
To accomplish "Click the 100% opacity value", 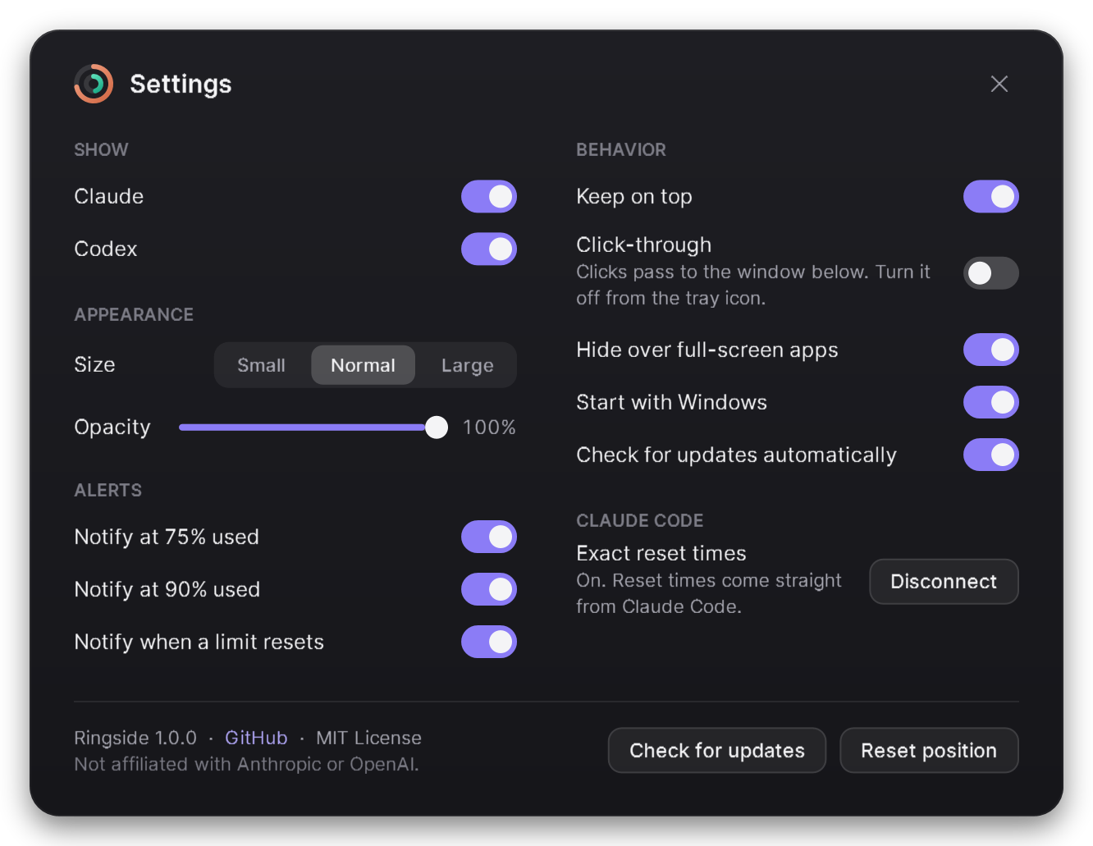I will pyautogui.click(x=489, y=428).
